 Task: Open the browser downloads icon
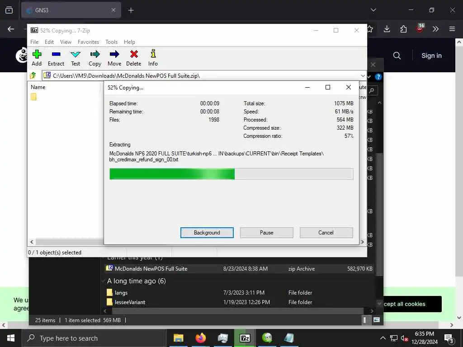pyautogui.click(x=387, y=29)
